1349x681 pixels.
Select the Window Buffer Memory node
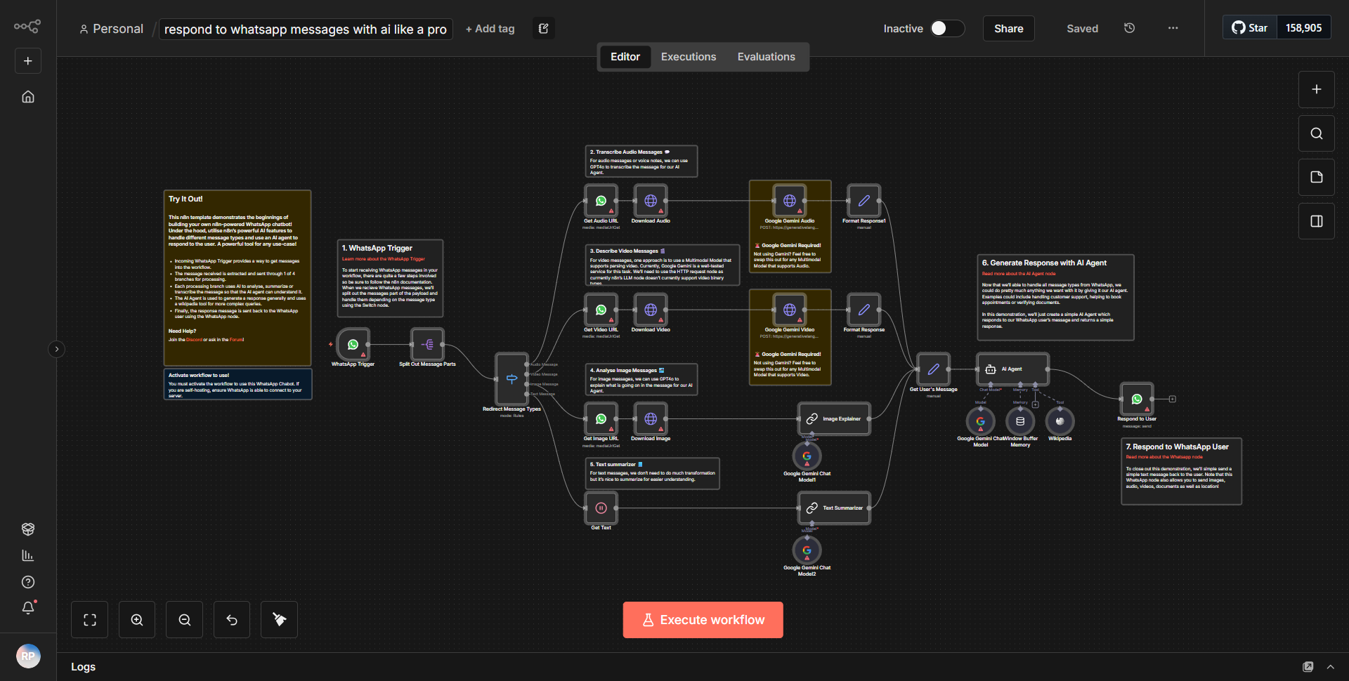tap(1020, 421)
